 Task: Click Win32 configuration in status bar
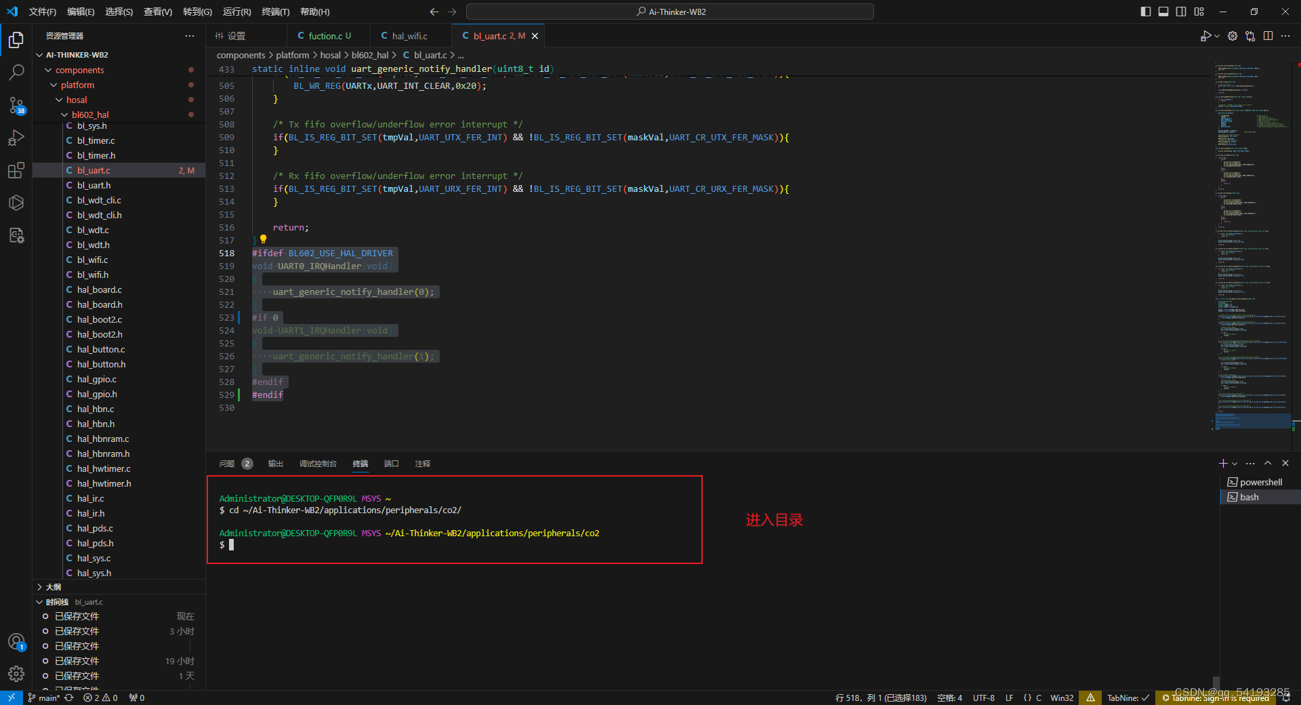point(1062,698)
